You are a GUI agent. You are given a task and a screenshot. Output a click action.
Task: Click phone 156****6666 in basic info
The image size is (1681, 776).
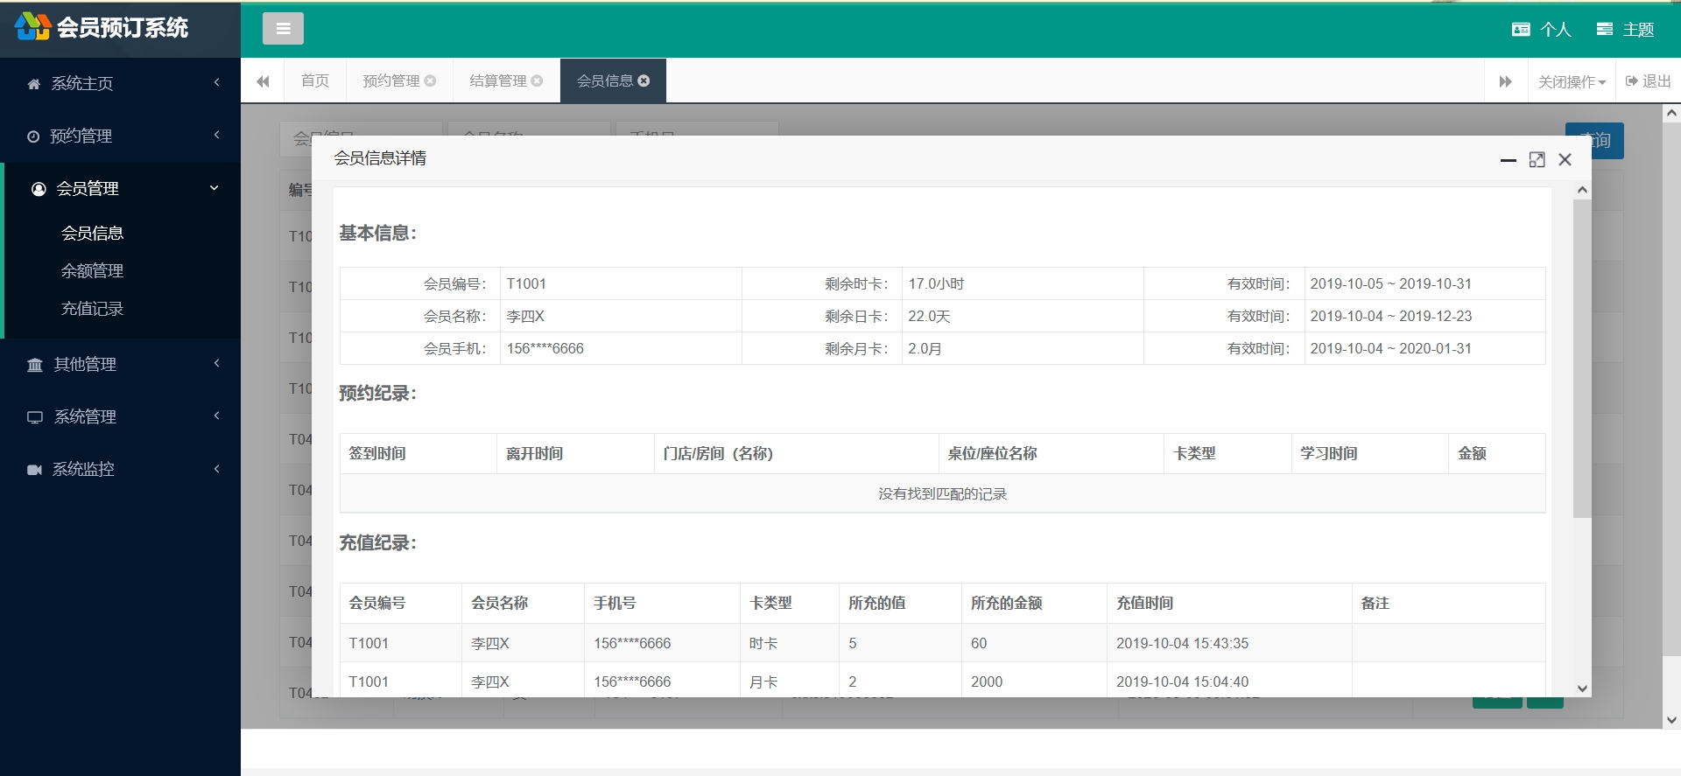pyautogui.click(x=545, y=348)
